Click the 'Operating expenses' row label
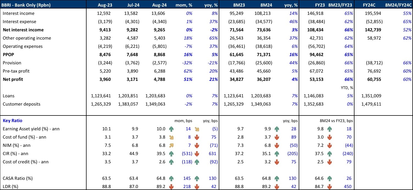Viewport: 413px width, 190px height. [23, 46]
